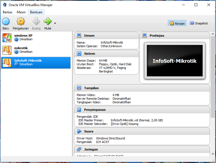Click the Umum section monitor icon
The height and width of the screenshot is (163, 216).
pos(79,36)
